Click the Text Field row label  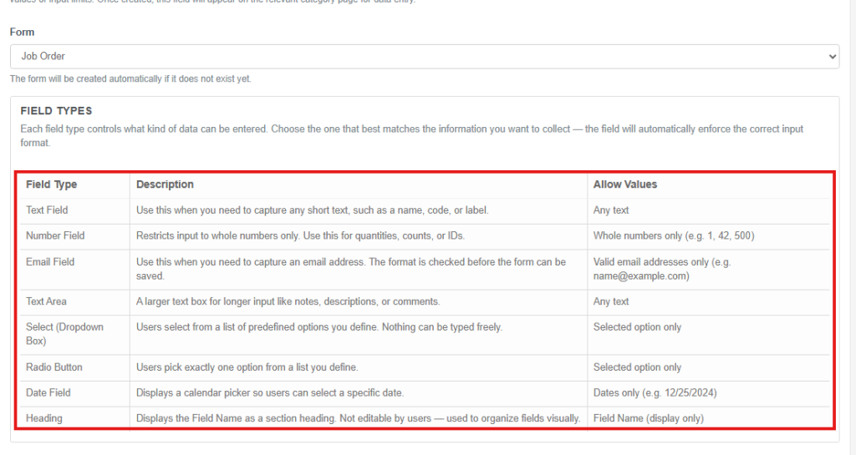pyautogui.click(x=47, y=210)
